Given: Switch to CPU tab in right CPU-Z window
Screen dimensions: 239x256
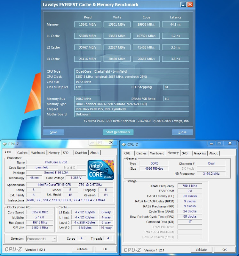Looking at the screenshot, I should (x=127, y=153).
